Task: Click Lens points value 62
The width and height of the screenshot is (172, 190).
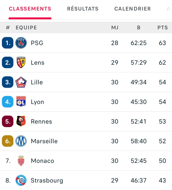Action: [x=162, y=63]
